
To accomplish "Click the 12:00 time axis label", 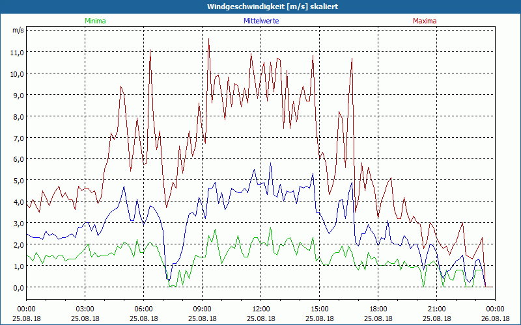I will coord(261,309).
